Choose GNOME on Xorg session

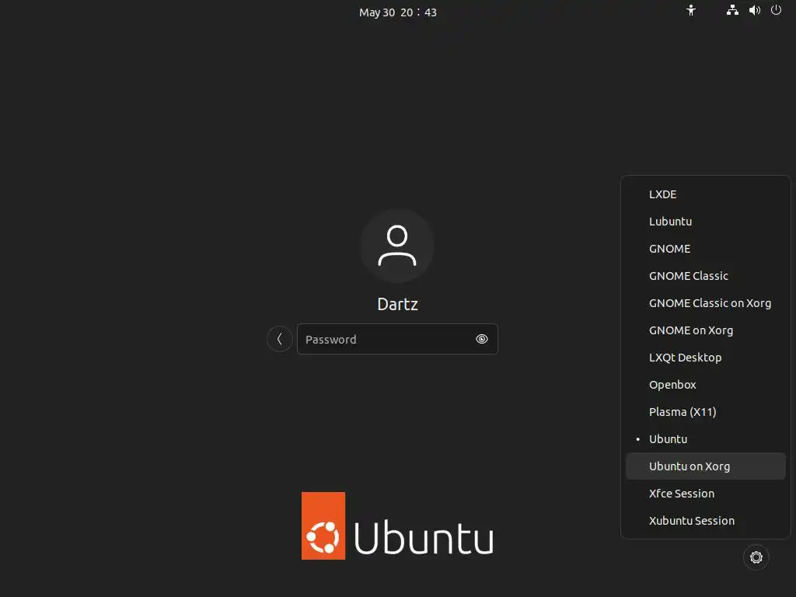706,330
